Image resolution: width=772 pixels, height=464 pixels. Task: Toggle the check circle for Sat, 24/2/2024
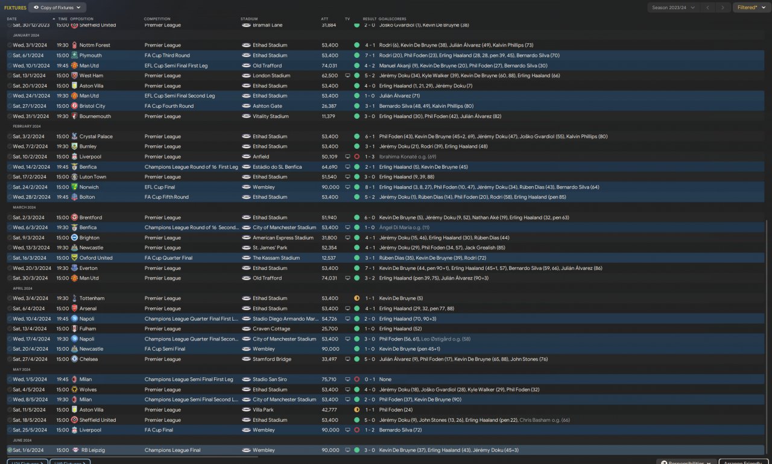pyautogui.click(x=10, y=187)
